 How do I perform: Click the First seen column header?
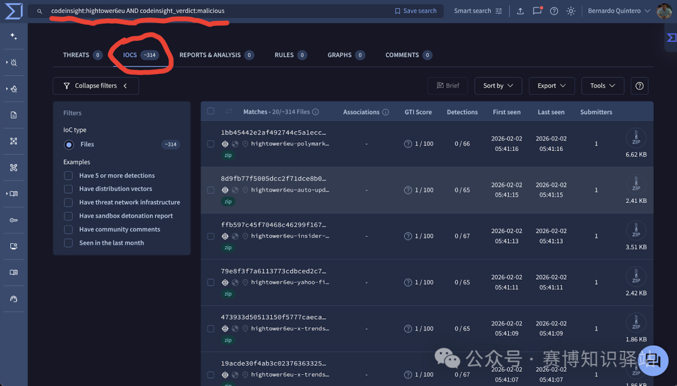point(506,112)
